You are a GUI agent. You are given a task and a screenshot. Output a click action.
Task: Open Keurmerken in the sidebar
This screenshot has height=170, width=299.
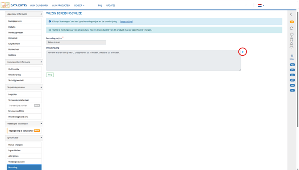24,44
